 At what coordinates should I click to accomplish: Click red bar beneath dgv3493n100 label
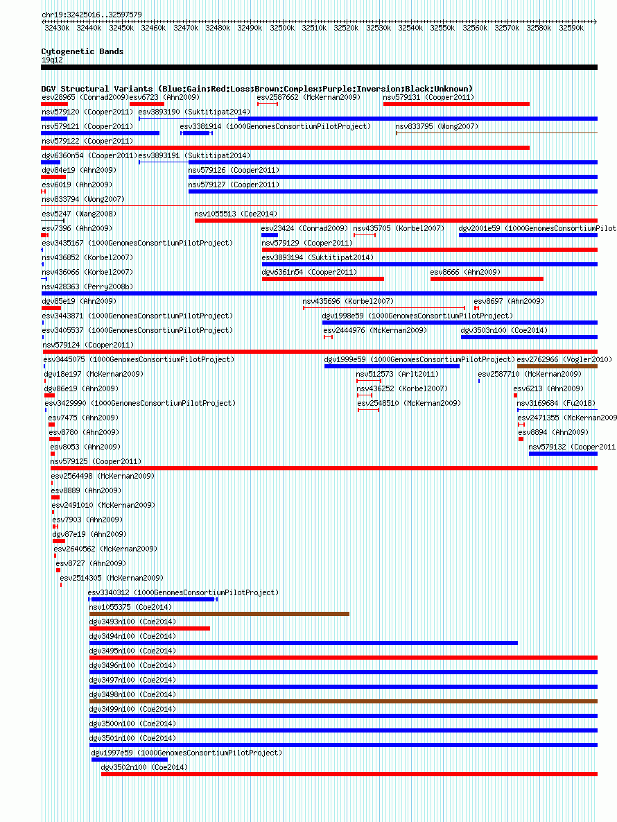(x=150, y=628)
